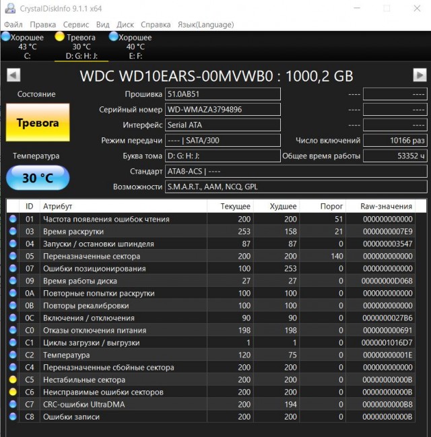Click status icon for attribute 0A spin retries
The width and height of the screenshot is (431, 437).
pos(13,293)
